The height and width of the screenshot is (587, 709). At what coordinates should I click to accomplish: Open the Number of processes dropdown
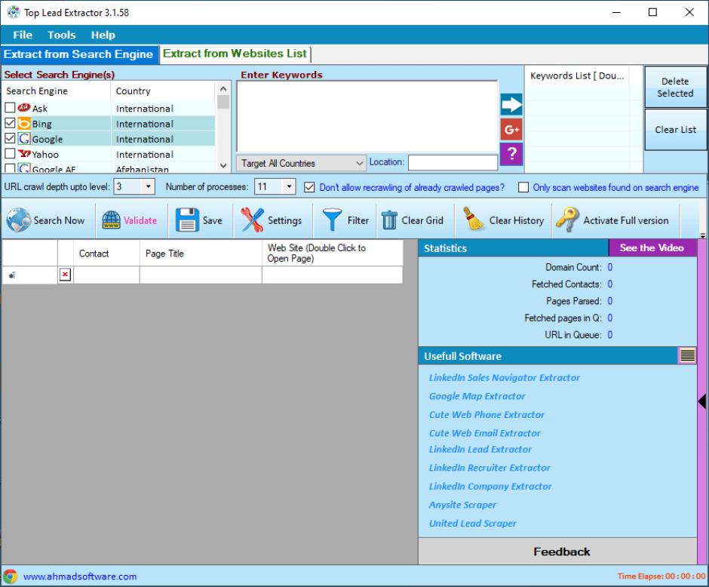coord(289,186)
